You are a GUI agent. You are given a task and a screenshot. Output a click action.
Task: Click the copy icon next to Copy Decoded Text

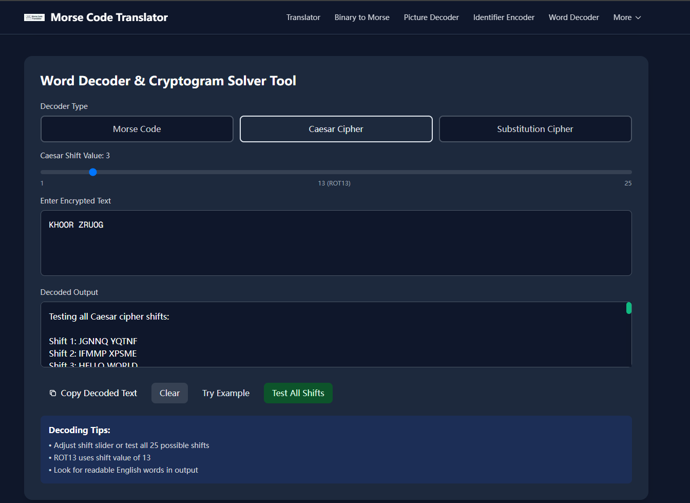(x=52, y=393)
